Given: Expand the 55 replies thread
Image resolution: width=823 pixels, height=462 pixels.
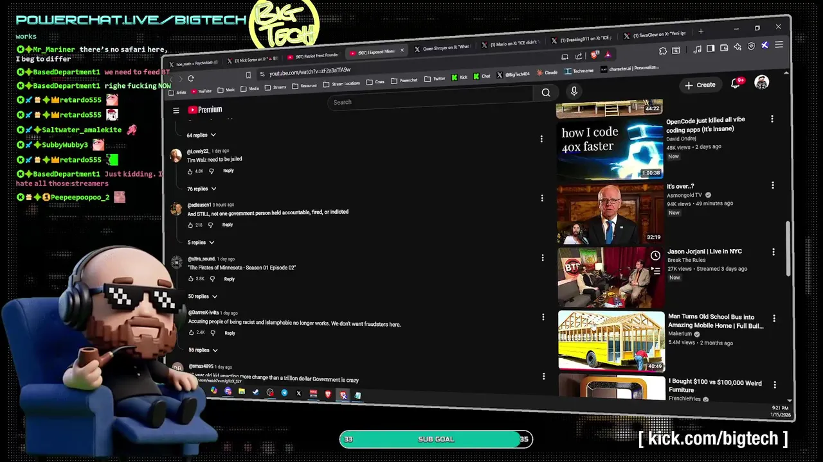Looking at the screenshot, I should pyautogui.click(x=203, y=350).
